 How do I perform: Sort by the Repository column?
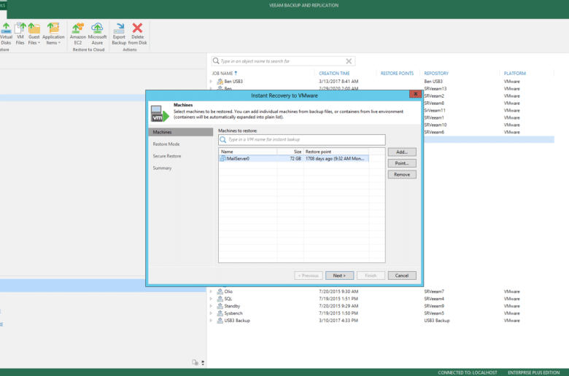(436, 74)
